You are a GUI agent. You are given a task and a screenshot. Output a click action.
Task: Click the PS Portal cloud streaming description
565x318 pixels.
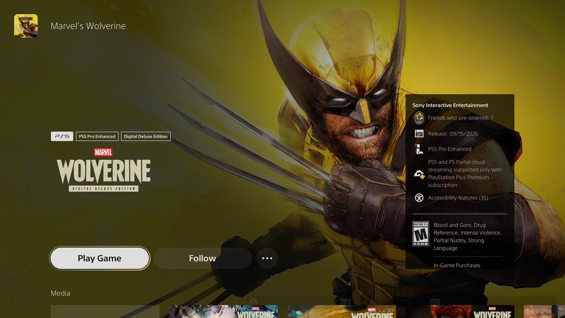[x=465, y=174]
